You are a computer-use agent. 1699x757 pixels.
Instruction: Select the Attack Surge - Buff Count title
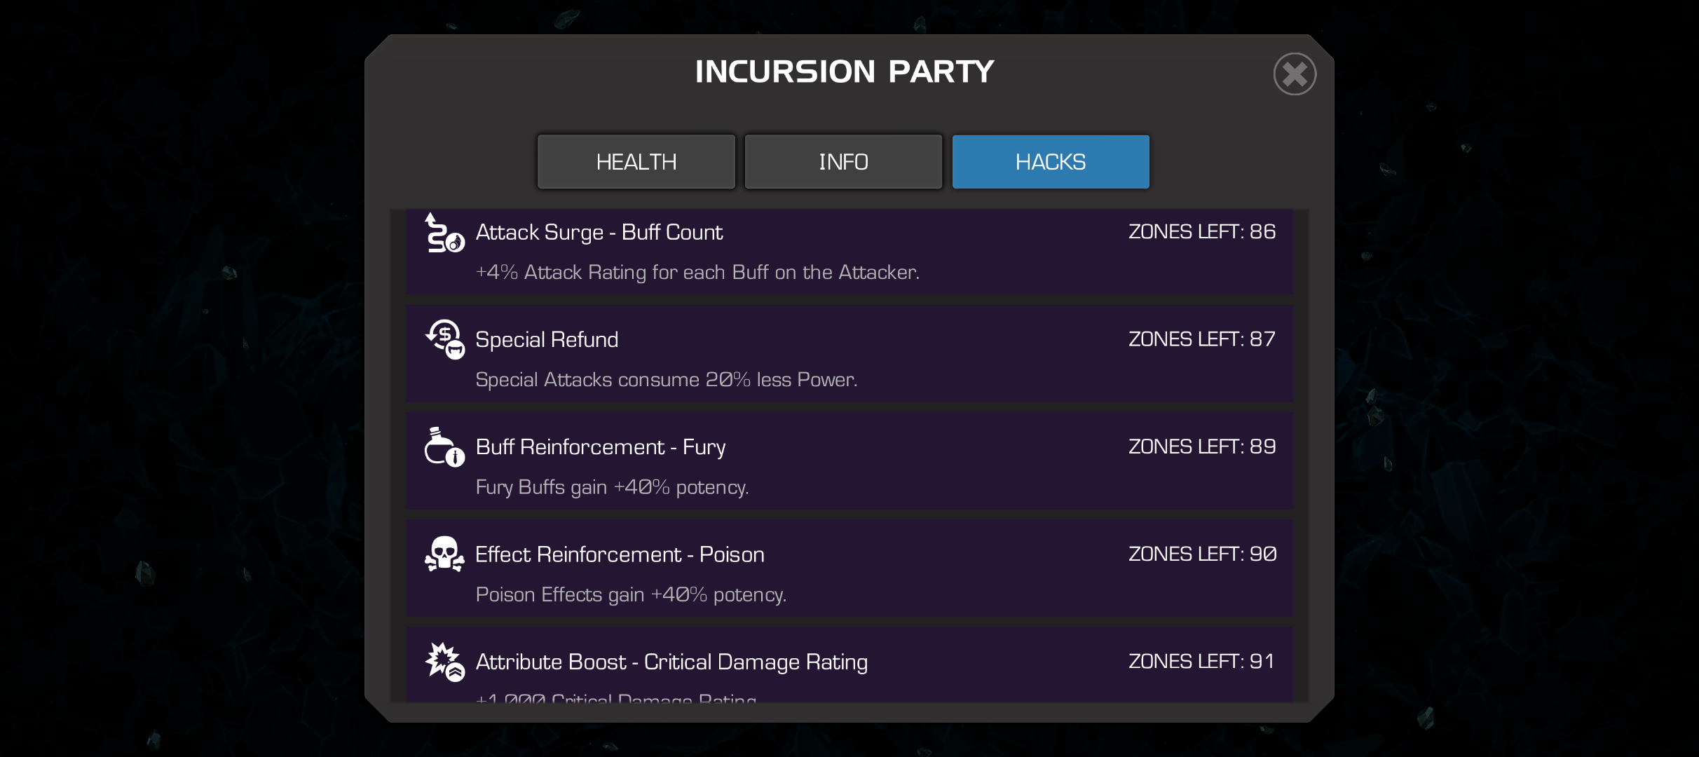point(599,232)
